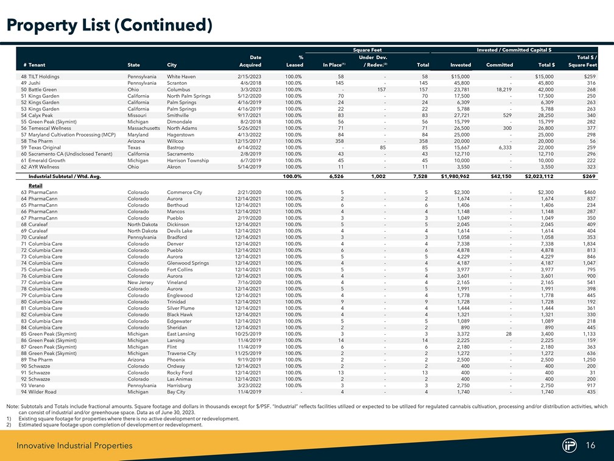The width and height of the screenshot is (614, 461).
Task: Click the city 'Devils Lake'
Action: 179,231
